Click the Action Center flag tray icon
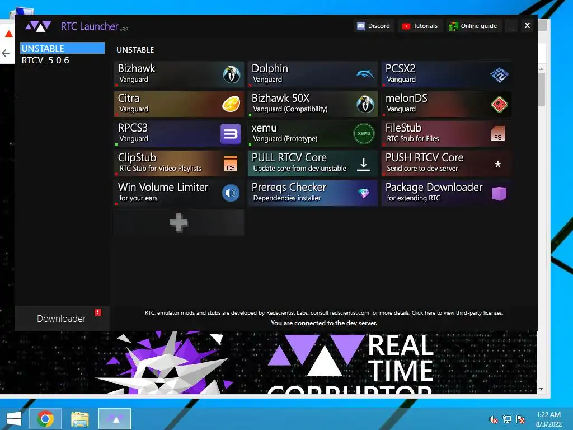 click(520, 419)
